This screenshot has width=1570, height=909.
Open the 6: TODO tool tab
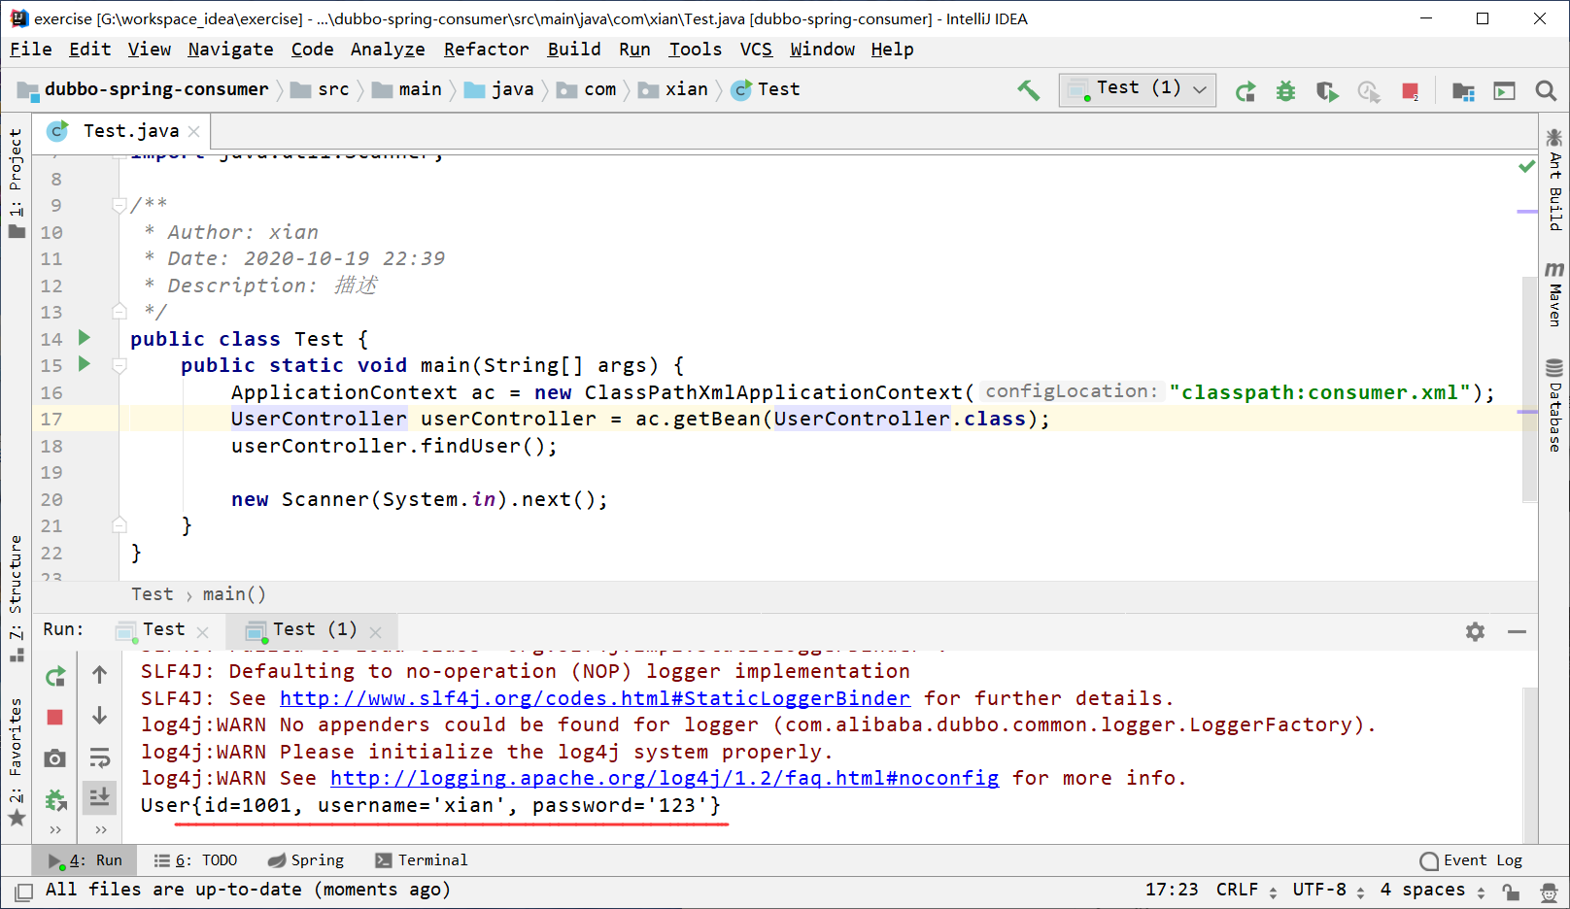click(195, 860)
